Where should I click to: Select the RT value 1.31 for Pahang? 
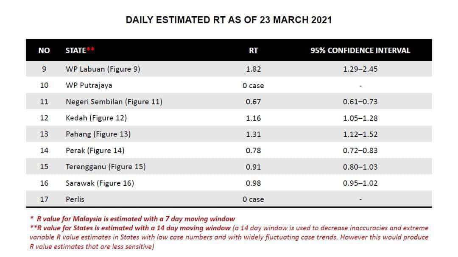[253, 134]
